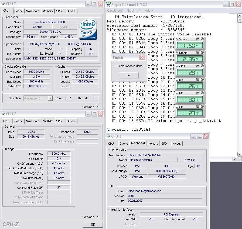The height and width of the screenshot is (229, 242).
Task: Close the DRAM voltage monitor panel
Action: (202, 52)
